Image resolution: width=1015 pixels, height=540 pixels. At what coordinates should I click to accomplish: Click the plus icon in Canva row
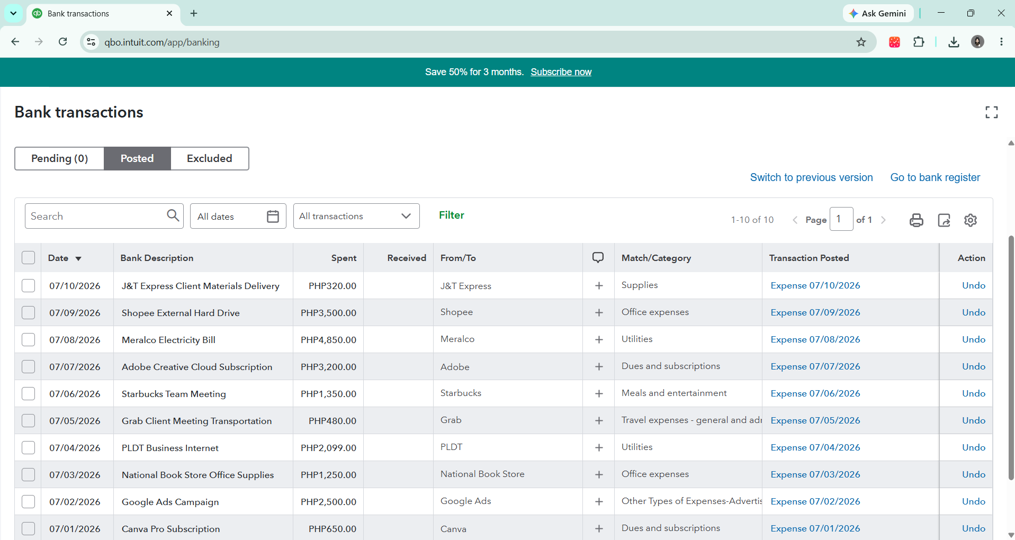[x=599, y=529]
